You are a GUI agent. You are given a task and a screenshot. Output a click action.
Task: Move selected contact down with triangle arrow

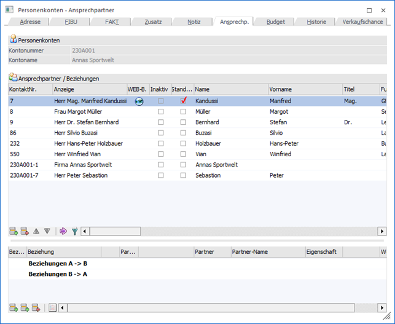[x=47, y=231]
